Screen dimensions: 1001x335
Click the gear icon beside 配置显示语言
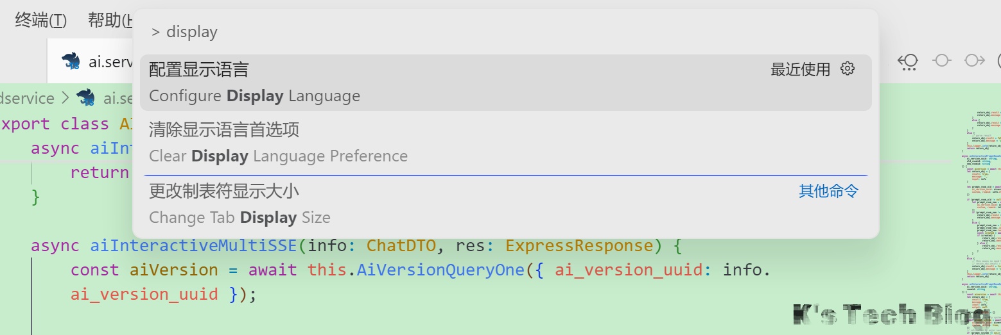848,69
